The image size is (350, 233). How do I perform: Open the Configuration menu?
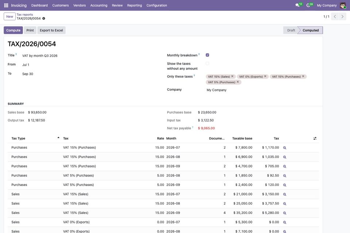[x=157, y=5]
